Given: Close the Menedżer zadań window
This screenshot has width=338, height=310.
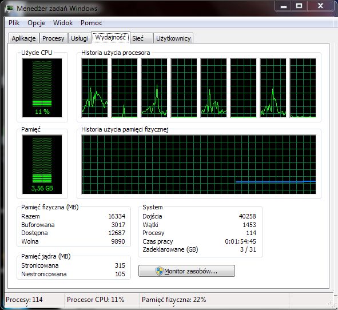Looking at the screenshot, I should [x=320, y=6].
